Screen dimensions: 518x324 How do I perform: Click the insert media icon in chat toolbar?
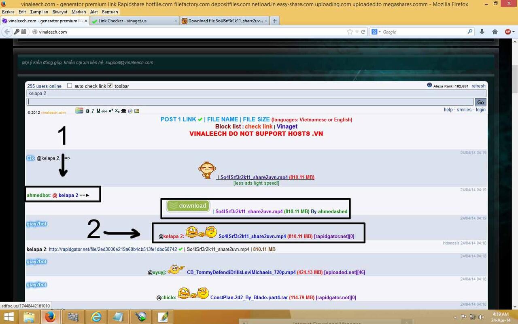(x=130, y=111)
